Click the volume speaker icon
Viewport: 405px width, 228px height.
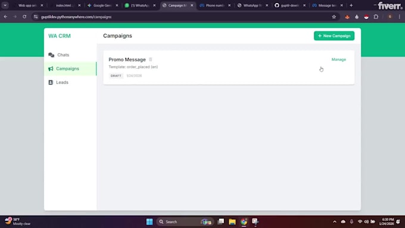point(366,221)
